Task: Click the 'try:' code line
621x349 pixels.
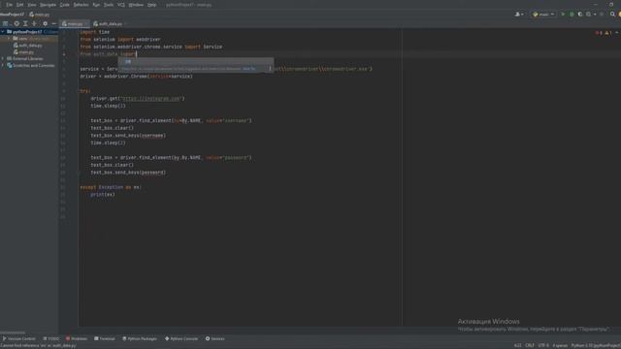Action: 85,91
